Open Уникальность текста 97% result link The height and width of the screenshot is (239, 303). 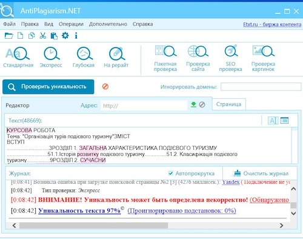pyautogui.click(x=79, y=210)
